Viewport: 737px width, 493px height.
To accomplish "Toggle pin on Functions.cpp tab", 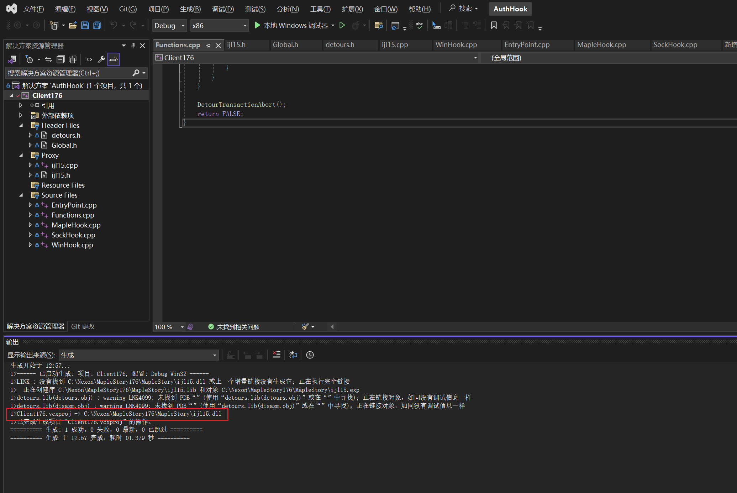I will (209, 45).
